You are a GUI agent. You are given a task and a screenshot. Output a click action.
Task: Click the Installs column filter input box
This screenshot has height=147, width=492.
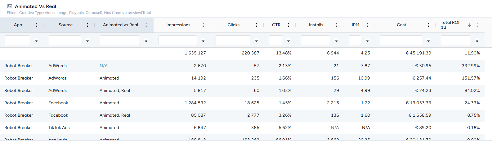315,40
